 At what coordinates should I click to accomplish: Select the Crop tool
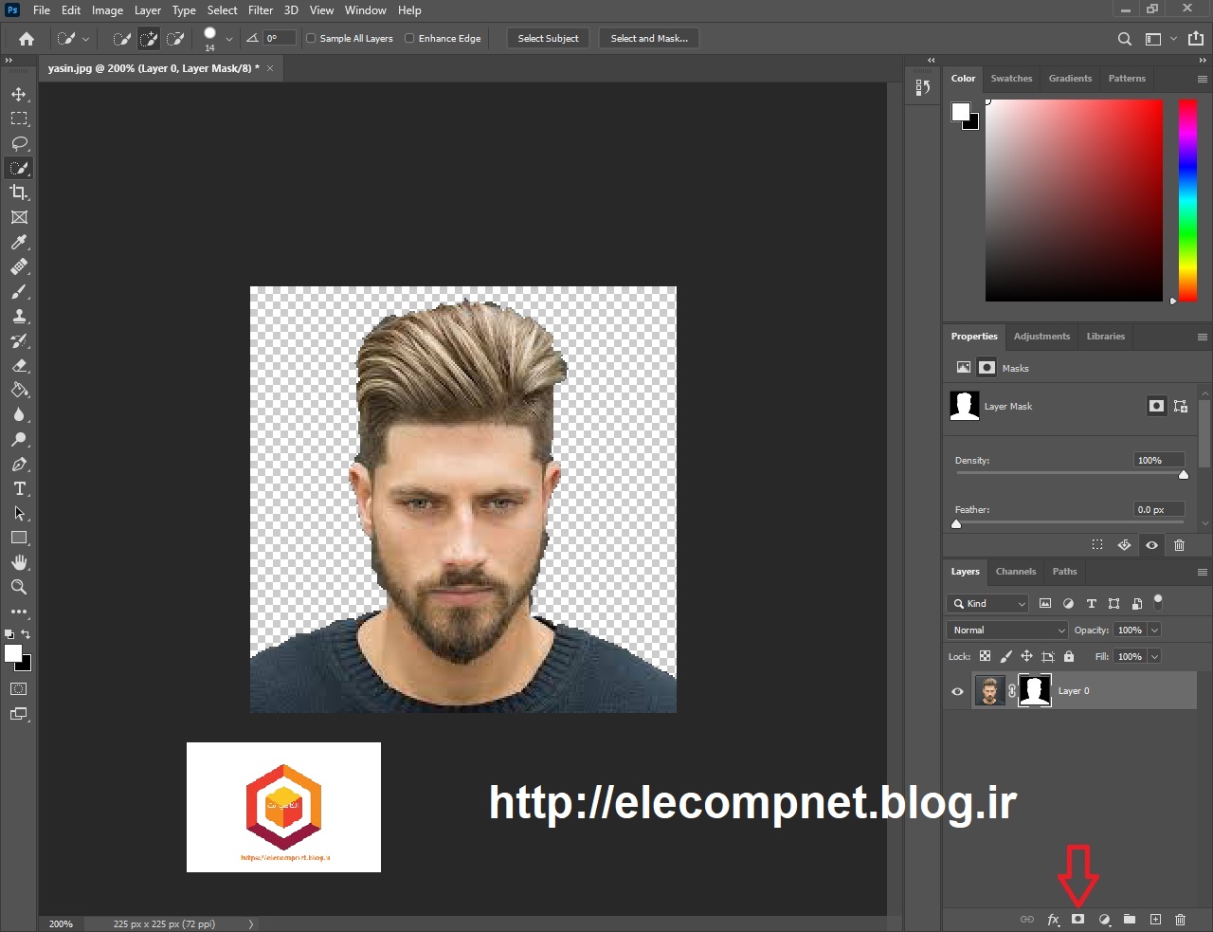tap(19, 192)
